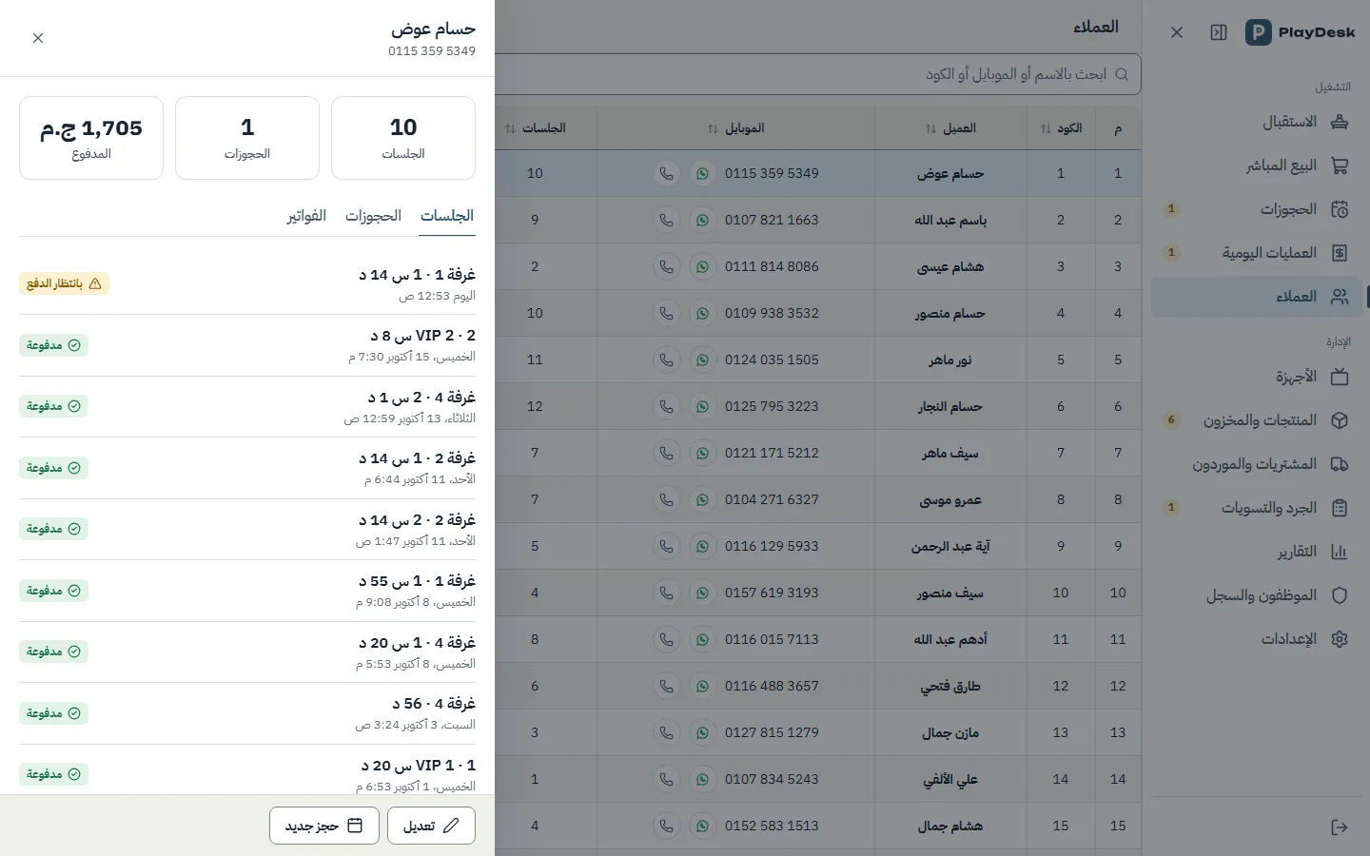Click WhatsApp icon for عمرو موسى row
This screenshot has width=1370, height=856.
click(x=702, y=499)
